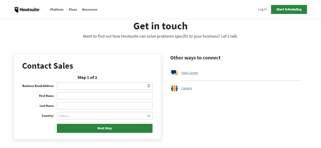The width and height of the screenshot is (321, 148).
Task: Click the autofill icon inside email field
Action: [x=149, y=86]
